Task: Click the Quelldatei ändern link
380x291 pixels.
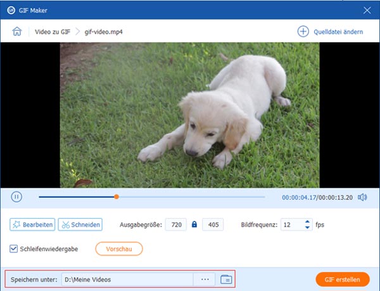Action: [x=338, y=32]
